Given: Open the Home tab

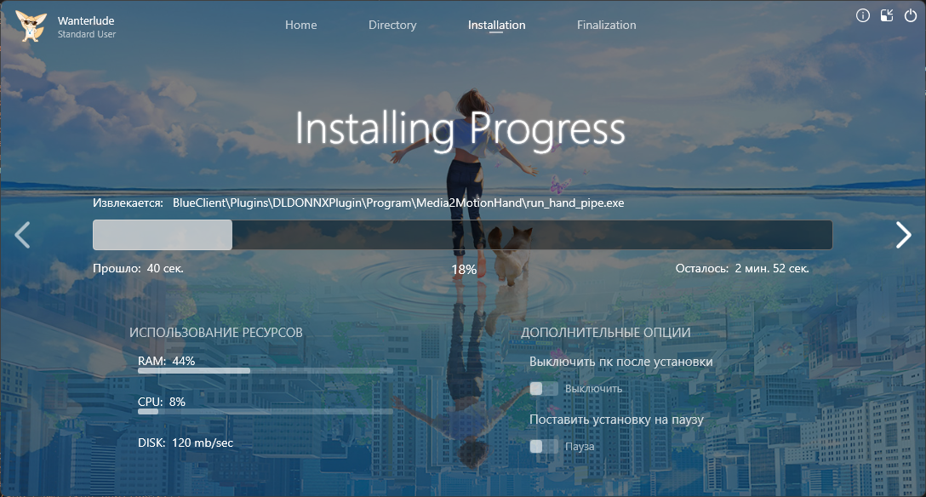Looking at the screenshot, I should click(x=300, y=25).
